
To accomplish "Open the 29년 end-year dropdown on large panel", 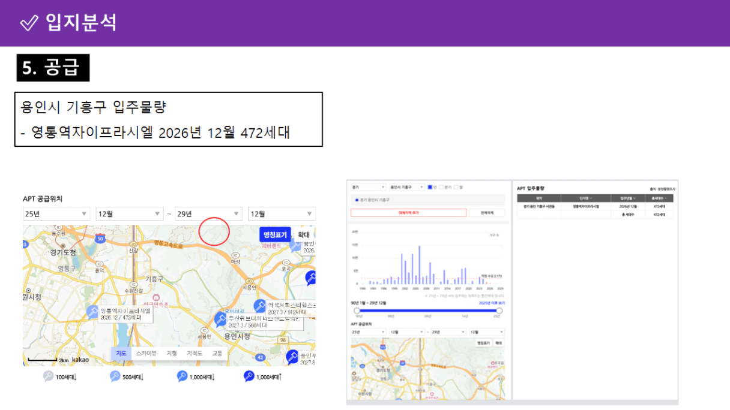I will [x=208, y=214].
